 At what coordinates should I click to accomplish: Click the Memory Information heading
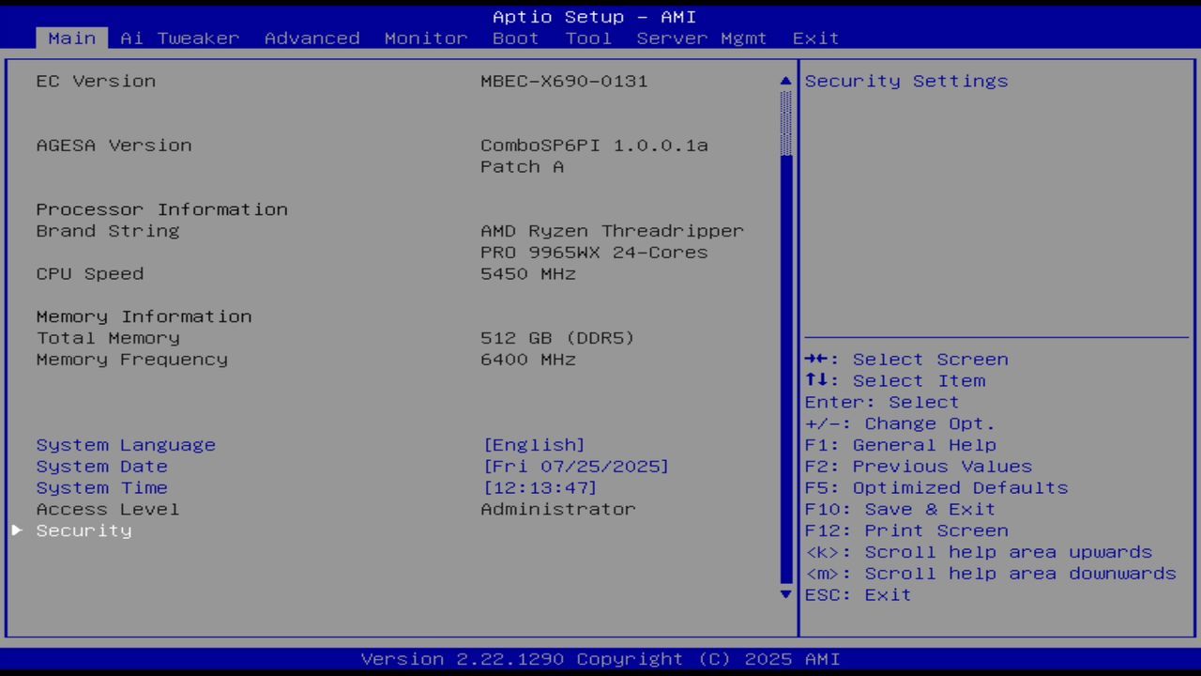click(144, 316)
